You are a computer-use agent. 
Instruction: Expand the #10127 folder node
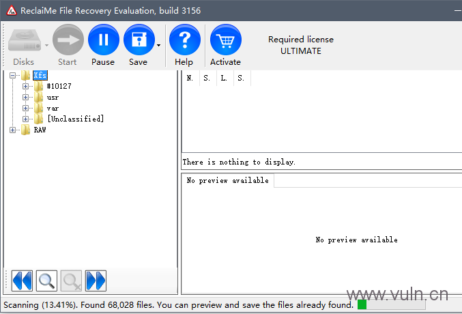pos(26,87)
